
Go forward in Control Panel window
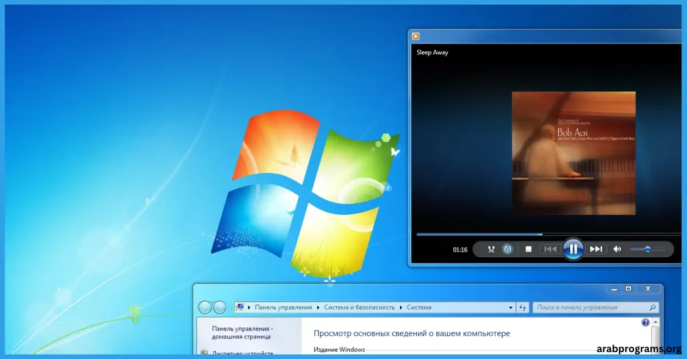click(x=219, y=308)
